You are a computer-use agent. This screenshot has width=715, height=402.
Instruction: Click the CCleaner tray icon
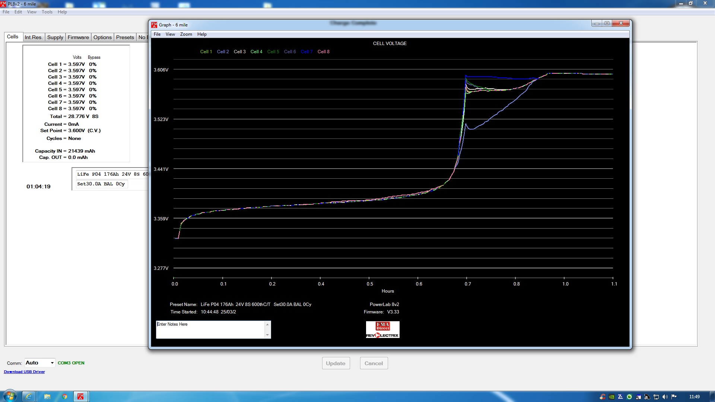[602, 397]
